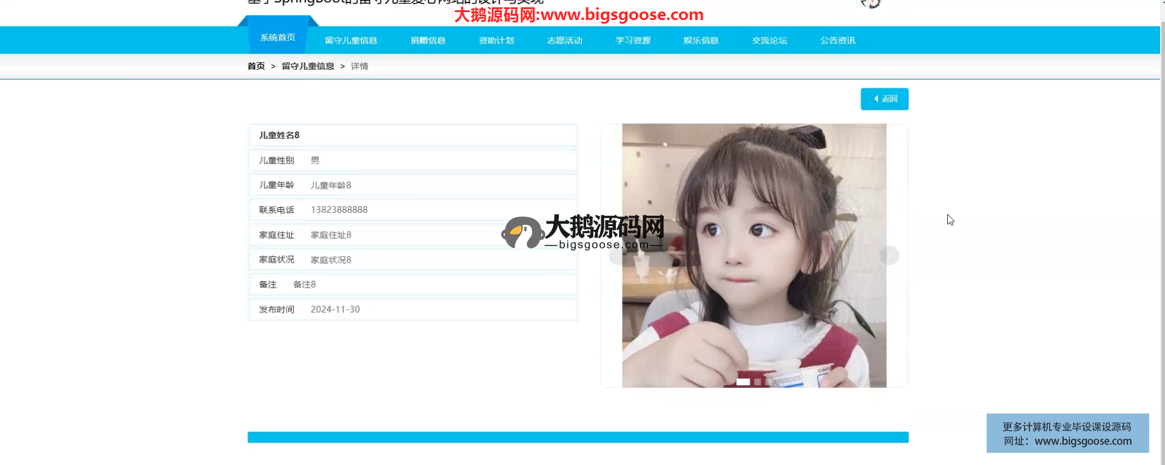The image size is (1165, 465).
Task: Click the child's photo in carousel
Action: [x=754, y=255]
